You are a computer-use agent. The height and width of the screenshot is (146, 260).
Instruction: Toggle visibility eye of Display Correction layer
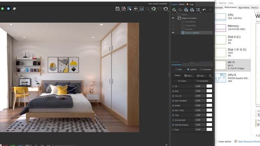[173, 18]
